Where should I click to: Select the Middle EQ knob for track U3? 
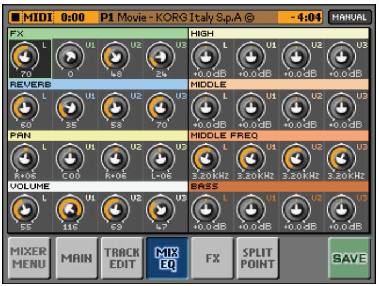[x=342, y=107]
